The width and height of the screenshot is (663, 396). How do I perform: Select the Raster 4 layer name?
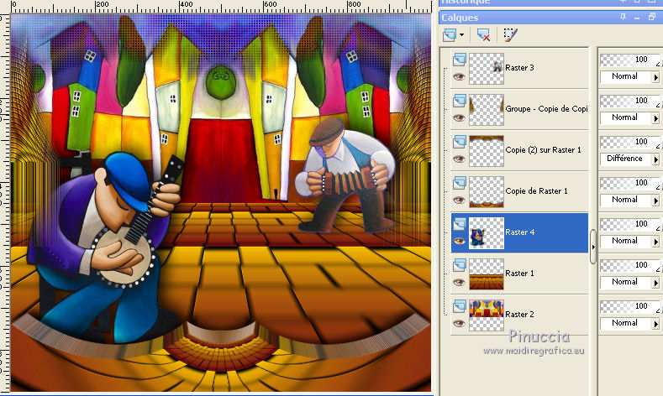click(519, 232)
